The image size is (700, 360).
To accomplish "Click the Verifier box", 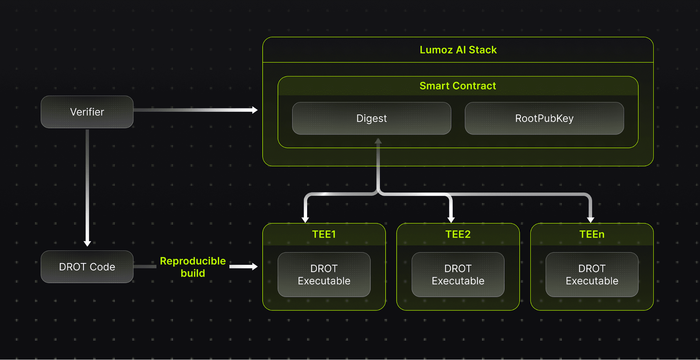I will 87,112.
